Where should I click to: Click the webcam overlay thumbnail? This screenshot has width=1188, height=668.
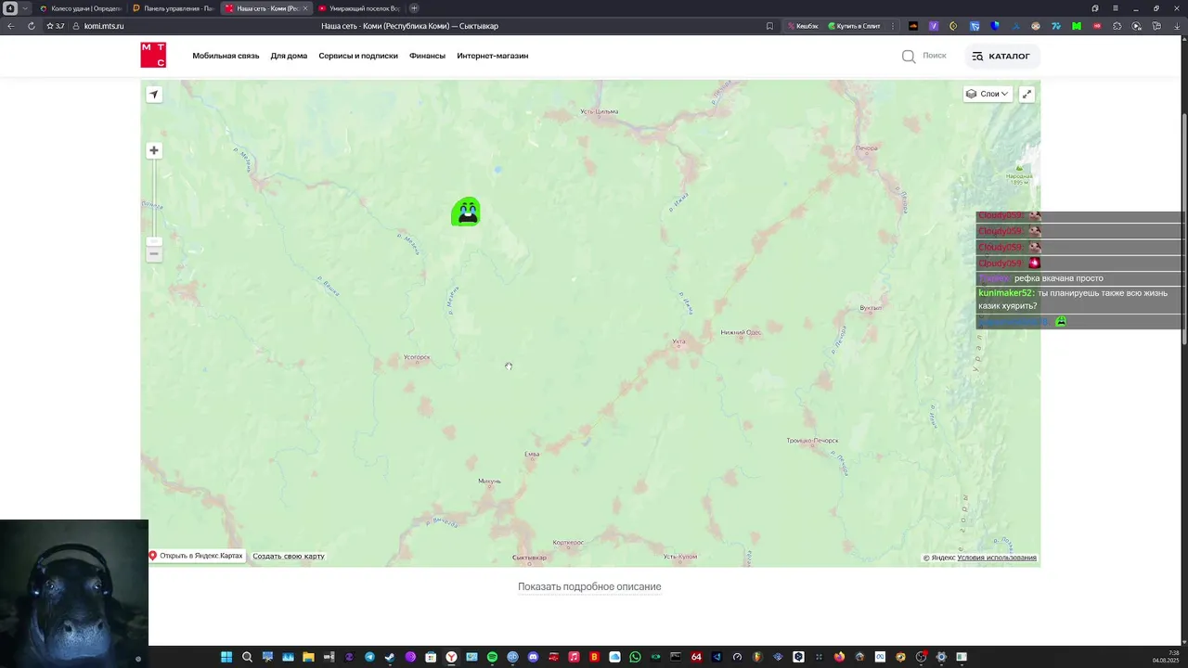coord(74,594)
